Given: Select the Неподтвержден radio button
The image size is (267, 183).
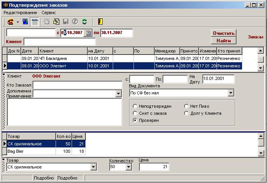Looking at the screenshot, I should click(135, 106).
